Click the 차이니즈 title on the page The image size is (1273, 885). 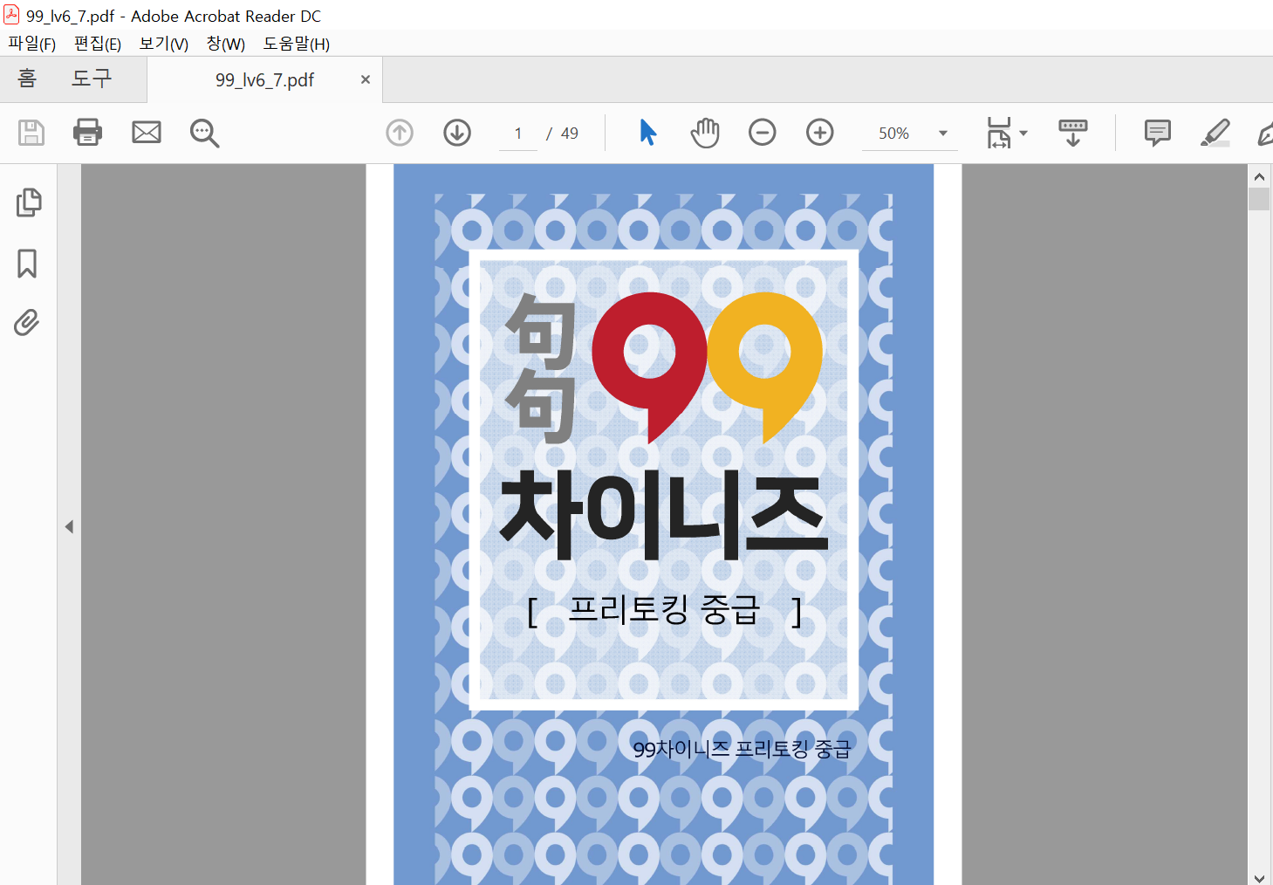pos(663,516)
